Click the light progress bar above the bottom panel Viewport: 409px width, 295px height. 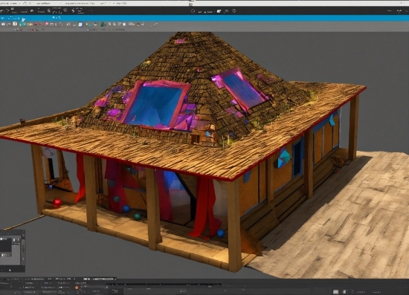103,279
